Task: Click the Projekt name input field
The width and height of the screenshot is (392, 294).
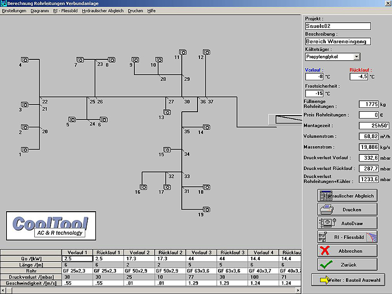Action: click(338, 26)
